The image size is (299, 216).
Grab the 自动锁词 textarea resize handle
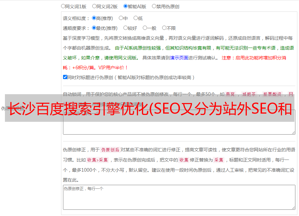pyautogui.click(x=293, y=133)
